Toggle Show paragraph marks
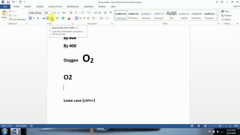The width and height of the screenshot is (240, 135). (x=111, y=13)
